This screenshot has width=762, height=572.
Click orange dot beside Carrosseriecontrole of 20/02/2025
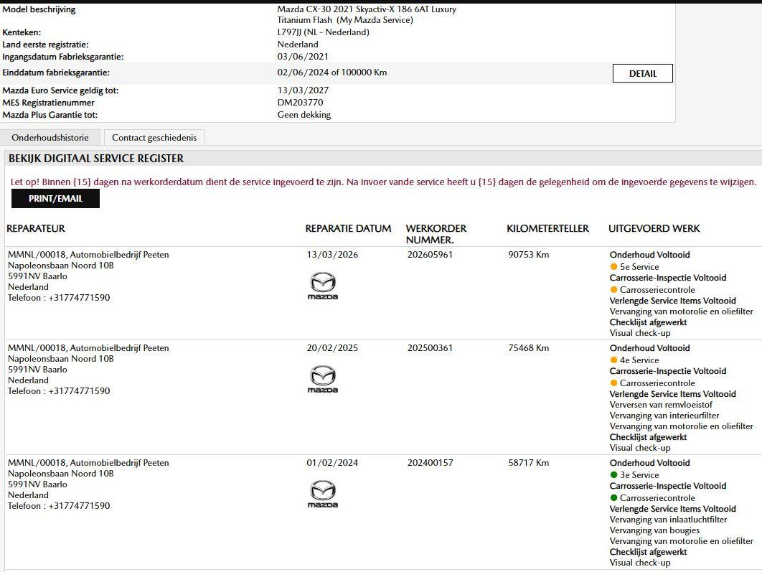coord(613,383)
